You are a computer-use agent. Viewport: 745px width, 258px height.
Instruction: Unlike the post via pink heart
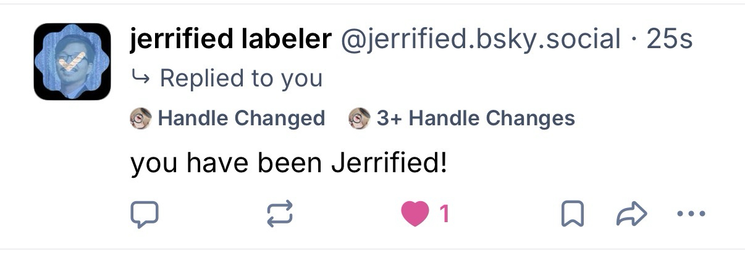(x=416, y=214)
